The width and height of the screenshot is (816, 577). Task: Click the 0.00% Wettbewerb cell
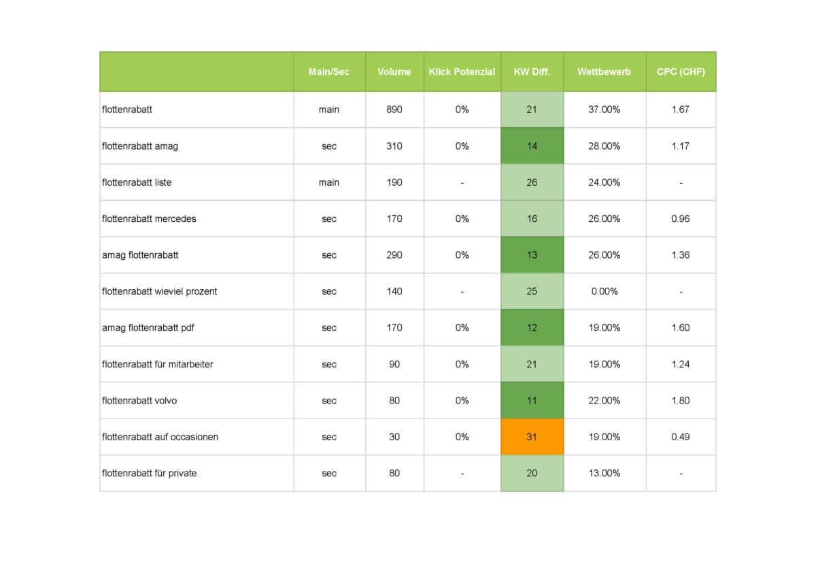[x=604, y=291]
